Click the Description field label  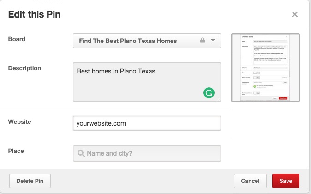(x=24, y=68)
